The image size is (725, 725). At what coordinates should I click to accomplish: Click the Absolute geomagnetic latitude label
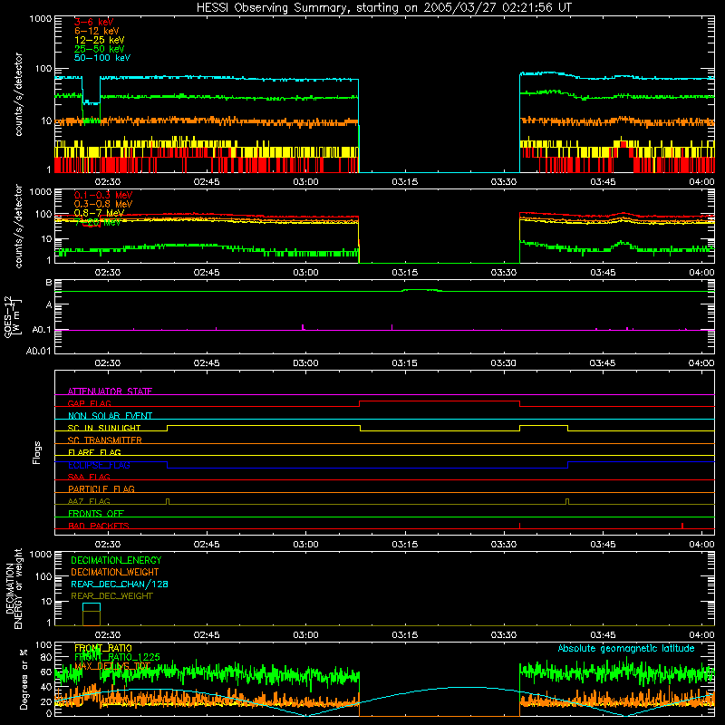(x=626, y=648)
